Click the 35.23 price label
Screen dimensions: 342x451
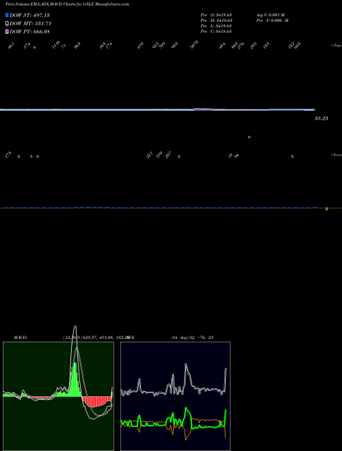coord(321,118)
